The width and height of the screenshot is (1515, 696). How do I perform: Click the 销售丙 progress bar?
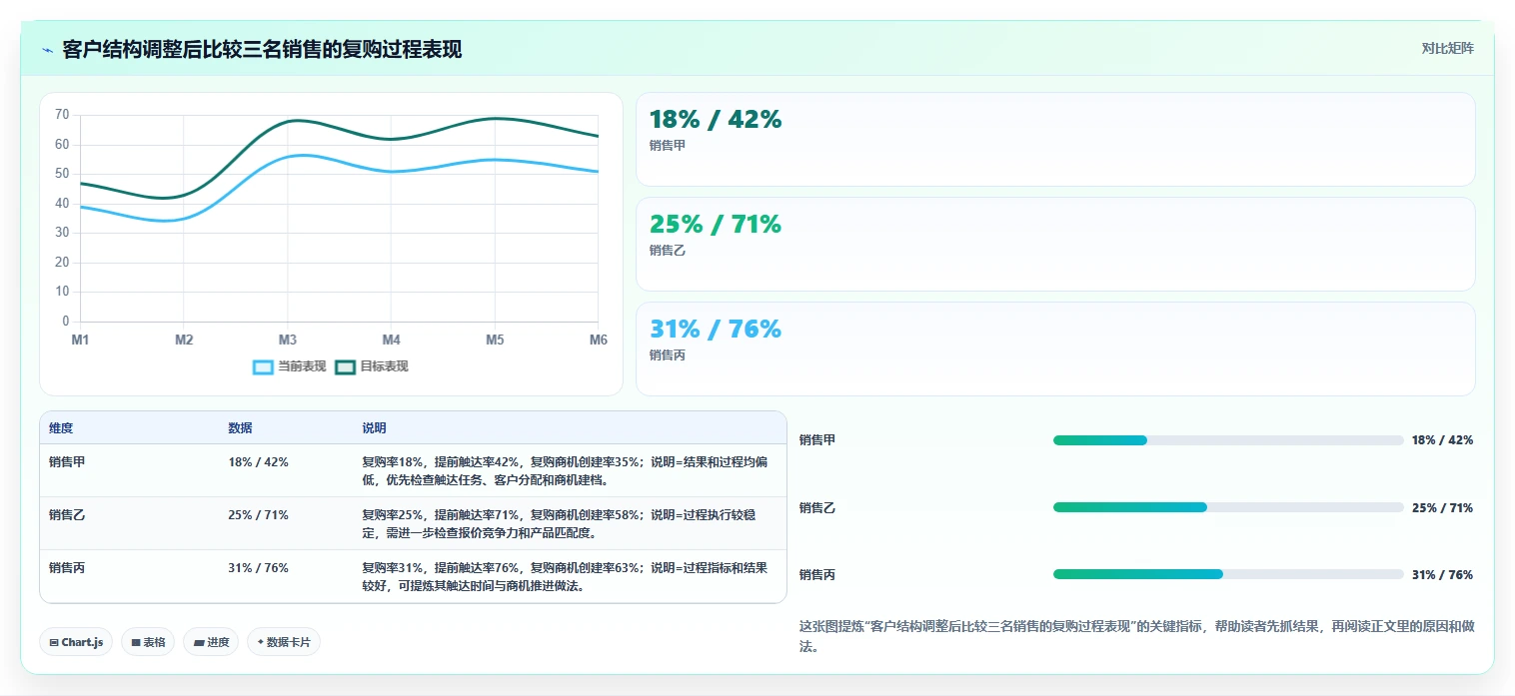pyautogui.click(x=1228, y=574)
